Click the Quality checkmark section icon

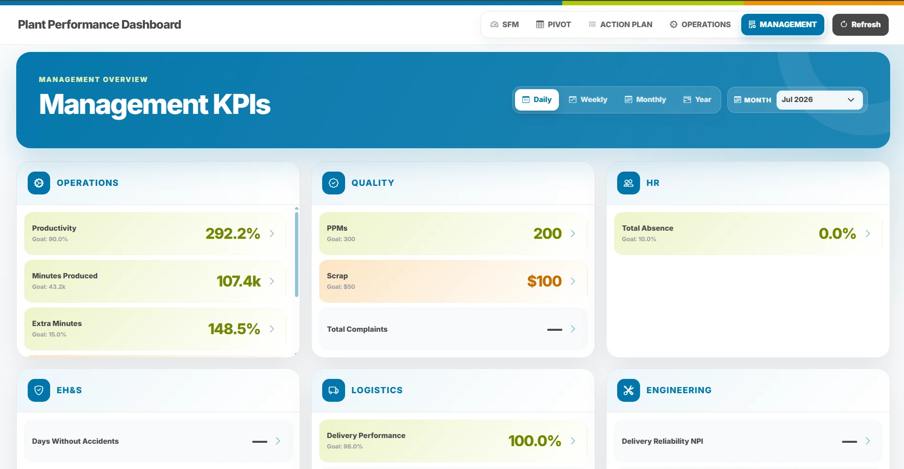334,183
